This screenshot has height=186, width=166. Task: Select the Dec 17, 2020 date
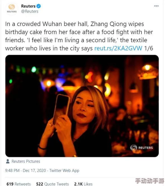[x=34, y=170]
